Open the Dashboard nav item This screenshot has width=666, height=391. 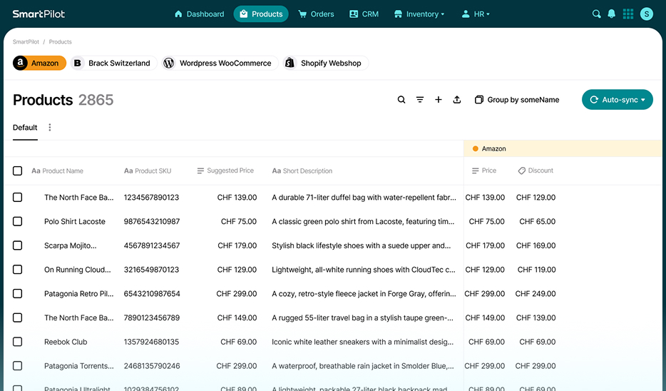click(x=199, y=14)
